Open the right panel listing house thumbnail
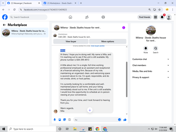The height and width of the screenshot is (132, 176). click(x=151, y=30)
